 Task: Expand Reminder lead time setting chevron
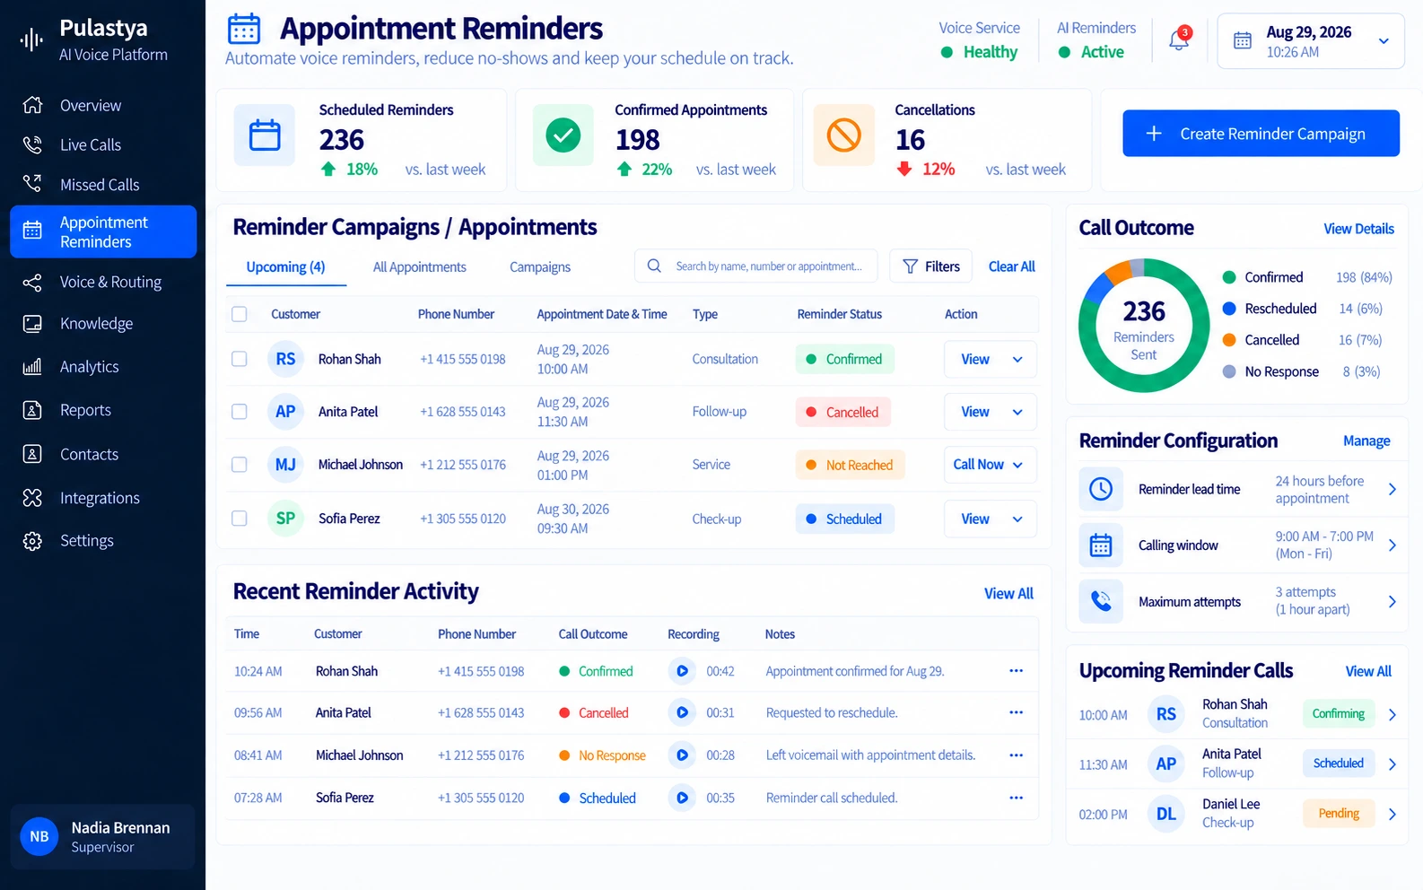point(1392,489)
